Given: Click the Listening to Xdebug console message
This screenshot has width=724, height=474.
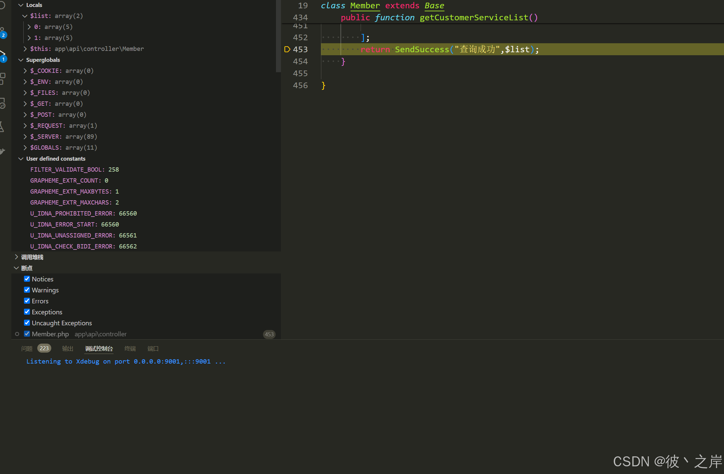Looking at the screenshot, I should point(126,362).
